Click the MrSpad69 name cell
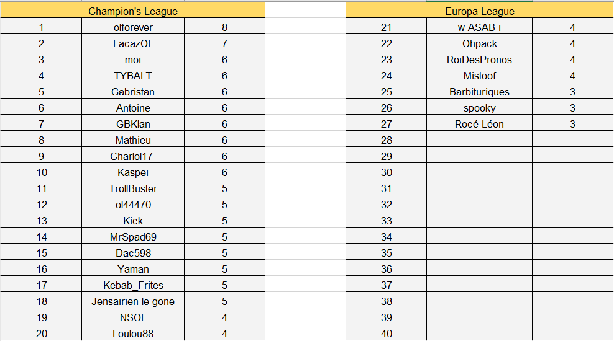 coord(133,237)
